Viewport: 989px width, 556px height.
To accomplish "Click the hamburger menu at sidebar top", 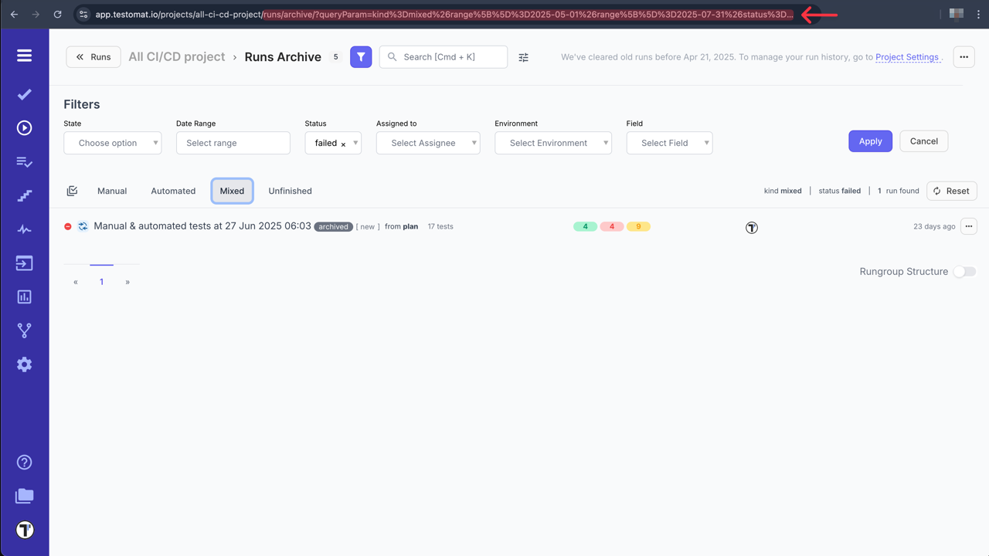I will click(24, 55).
